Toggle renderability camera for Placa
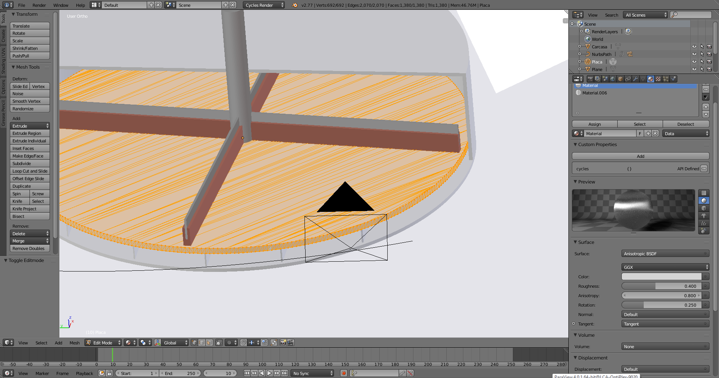 (x=710, y=62)
